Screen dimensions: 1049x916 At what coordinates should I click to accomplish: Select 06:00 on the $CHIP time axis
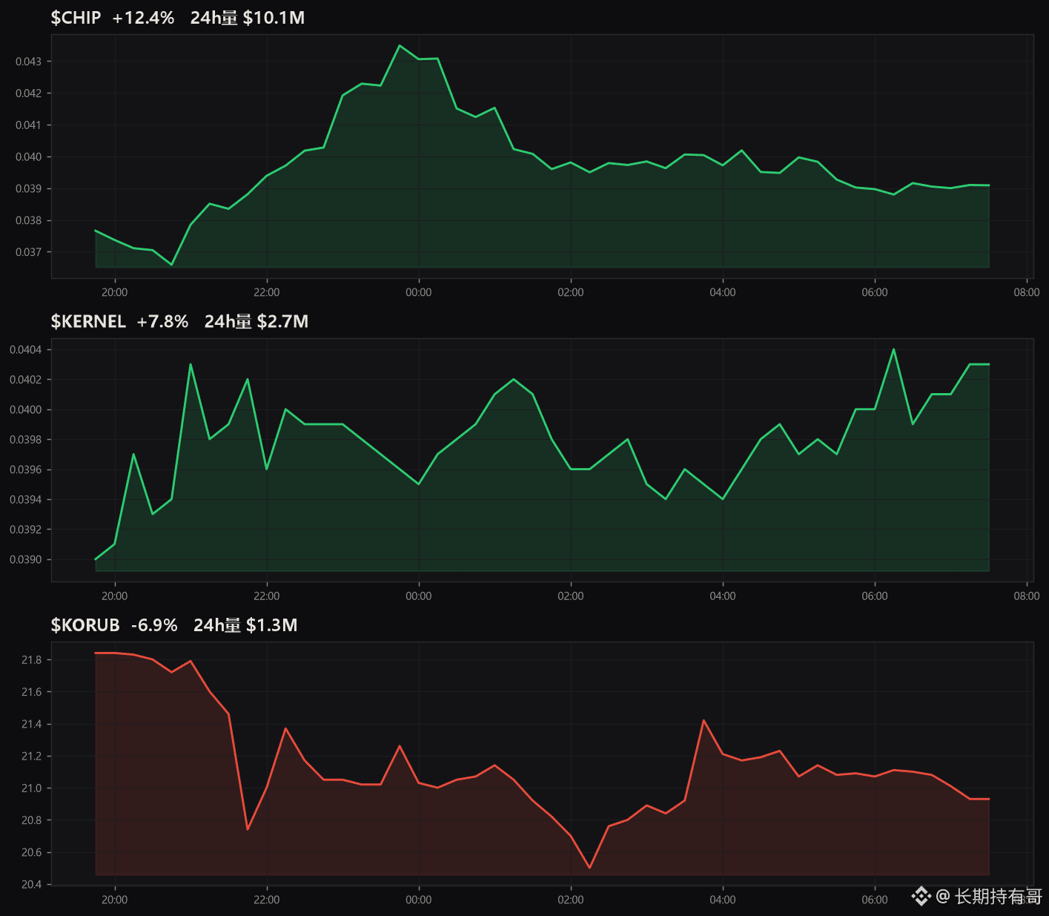coord(875,292)
